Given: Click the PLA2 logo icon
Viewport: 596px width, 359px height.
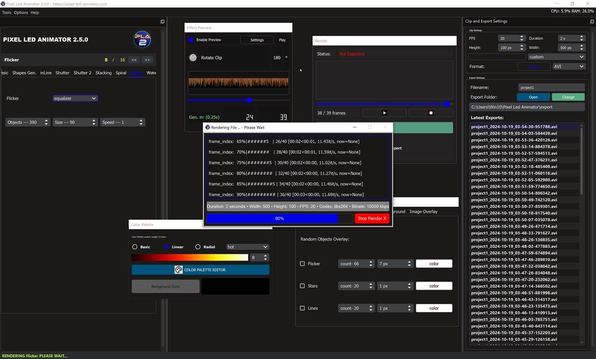Looking at the screenshot, I should tap(142, 40).
